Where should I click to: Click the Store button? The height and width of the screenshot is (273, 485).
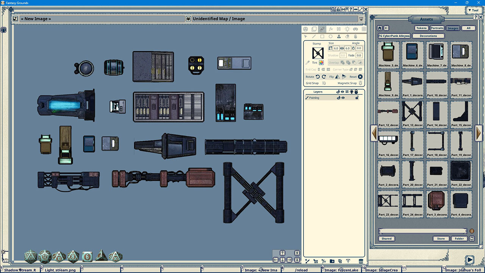[x=441, y=238]
